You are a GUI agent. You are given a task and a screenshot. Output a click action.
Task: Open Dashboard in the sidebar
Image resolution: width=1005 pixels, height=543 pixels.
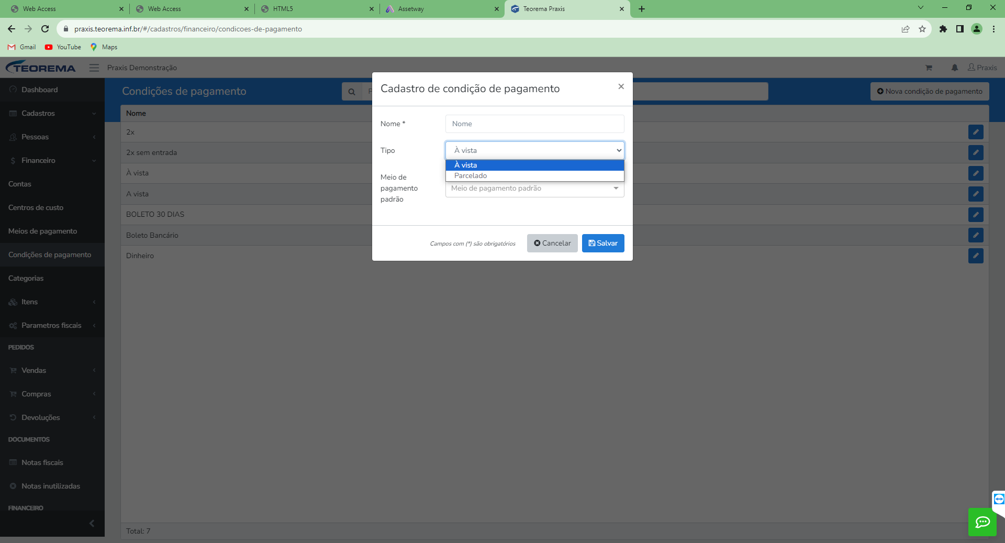52,90
